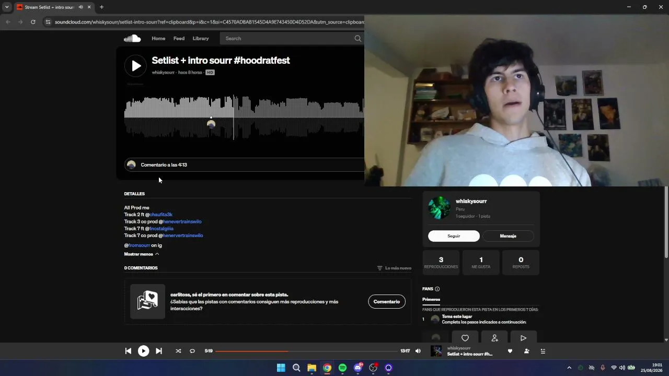Go to the Home tab

coord(158,38)
